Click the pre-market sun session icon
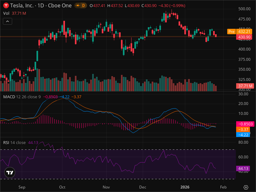Screen dimensions: 256x192 (x=78, y=5)
